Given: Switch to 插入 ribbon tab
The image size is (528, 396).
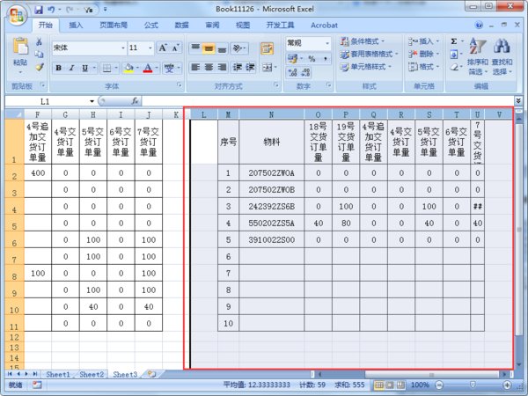Looking at the screenshot, I should coord(76,25).
